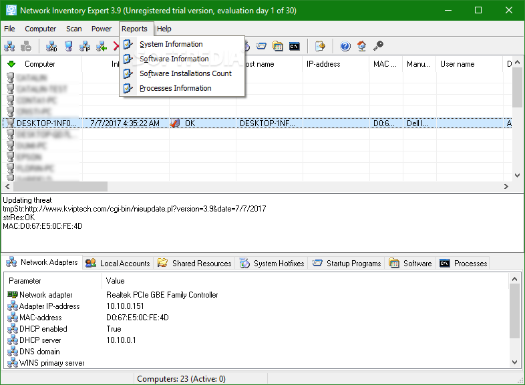Image resolution: width=525 pixels, height=385 pixels.
Task: Click the greyed remove computers toolbar icon
Action: pyautogui.click(x=26, y=46)
